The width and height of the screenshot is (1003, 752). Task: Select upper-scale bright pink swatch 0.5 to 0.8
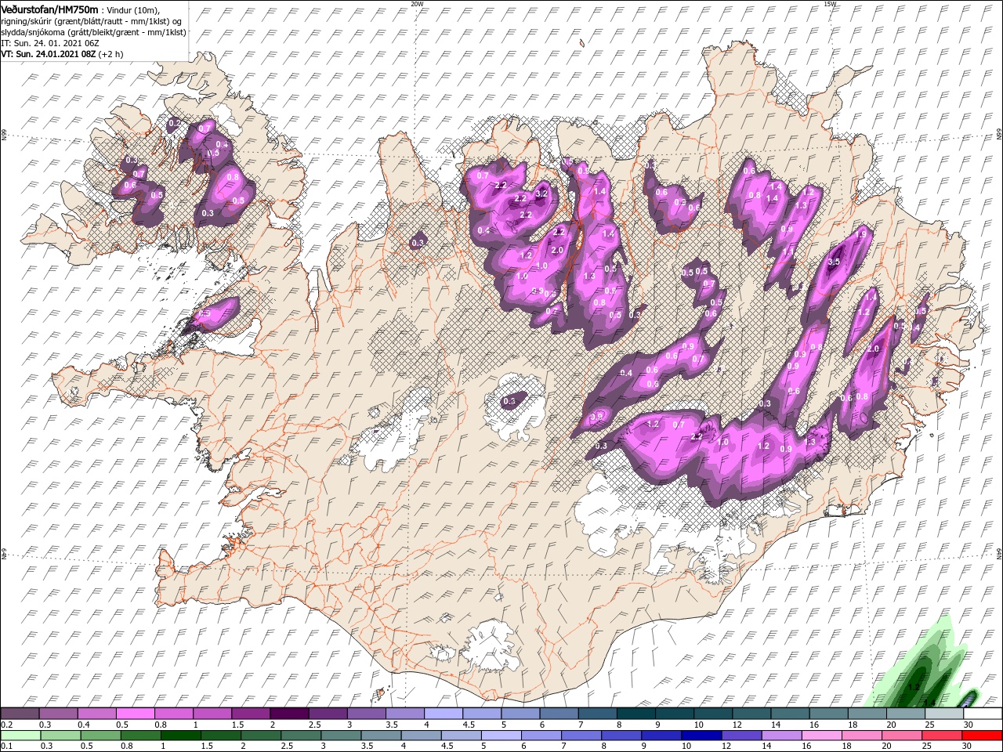[x=135, y=714]
